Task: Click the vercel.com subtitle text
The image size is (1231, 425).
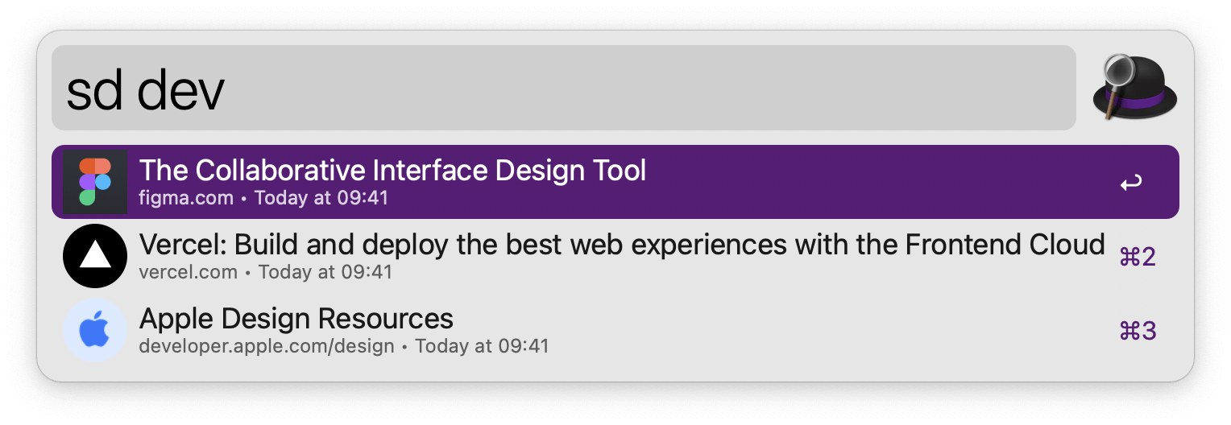Action: (x=189, y=271)
